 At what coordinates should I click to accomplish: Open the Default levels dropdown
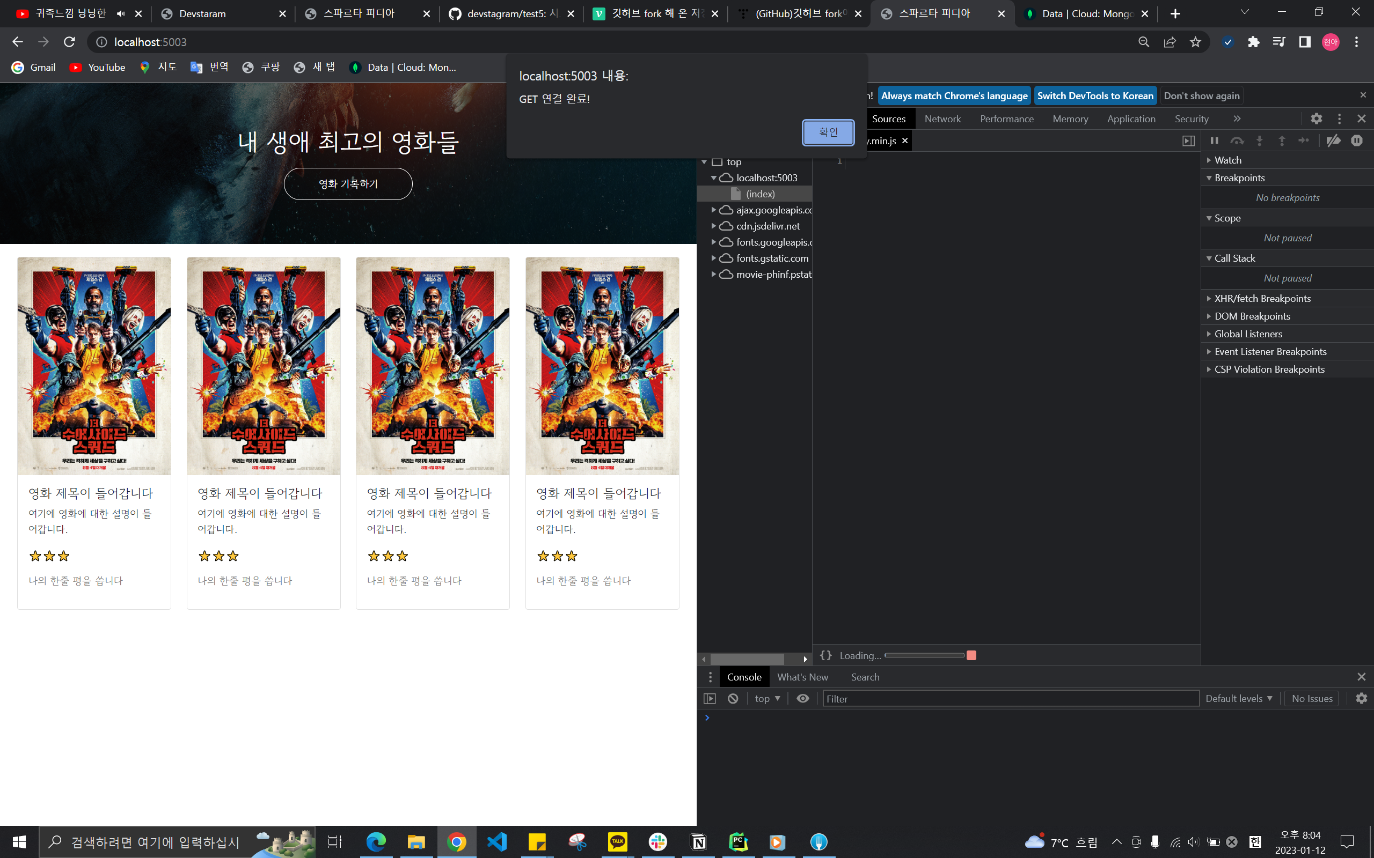pyautogui.click(x=1239, y=699)
